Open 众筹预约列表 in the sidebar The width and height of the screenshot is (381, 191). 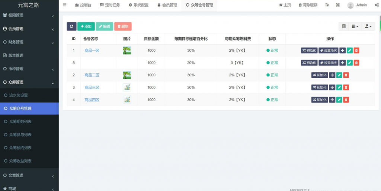(x=29, y=148)
